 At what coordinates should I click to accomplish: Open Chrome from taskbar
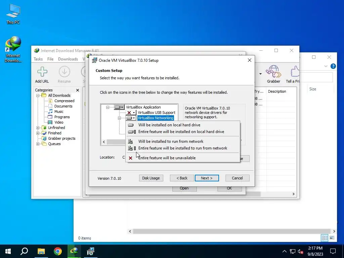[x=58, y=251]
